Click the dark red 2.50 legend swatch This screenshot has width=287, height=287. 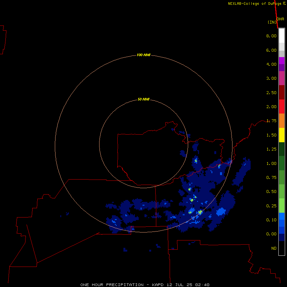click(282, 92)
